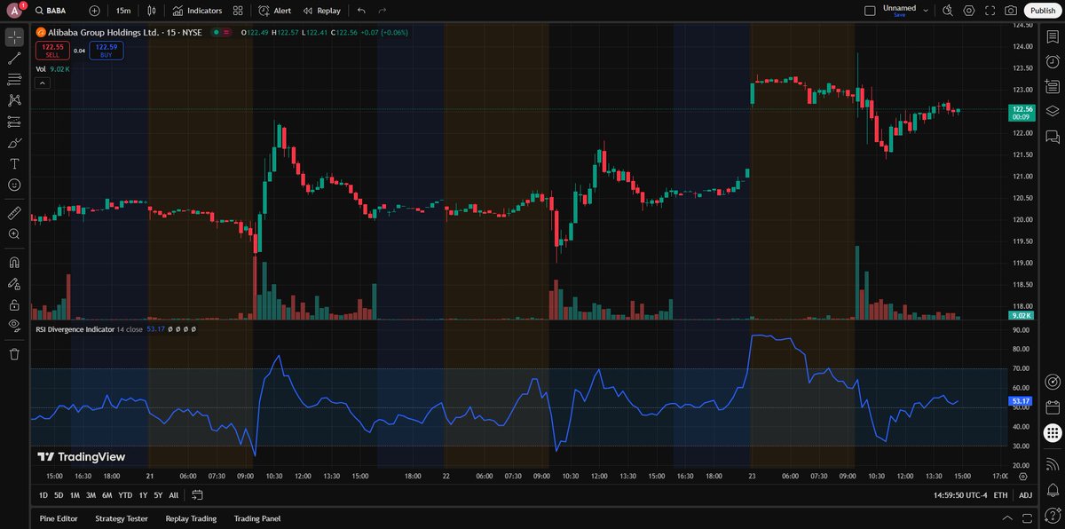Open the apps grid with red notification
The height and width of the screenshot is (529, 1065).
(1052, 433)
